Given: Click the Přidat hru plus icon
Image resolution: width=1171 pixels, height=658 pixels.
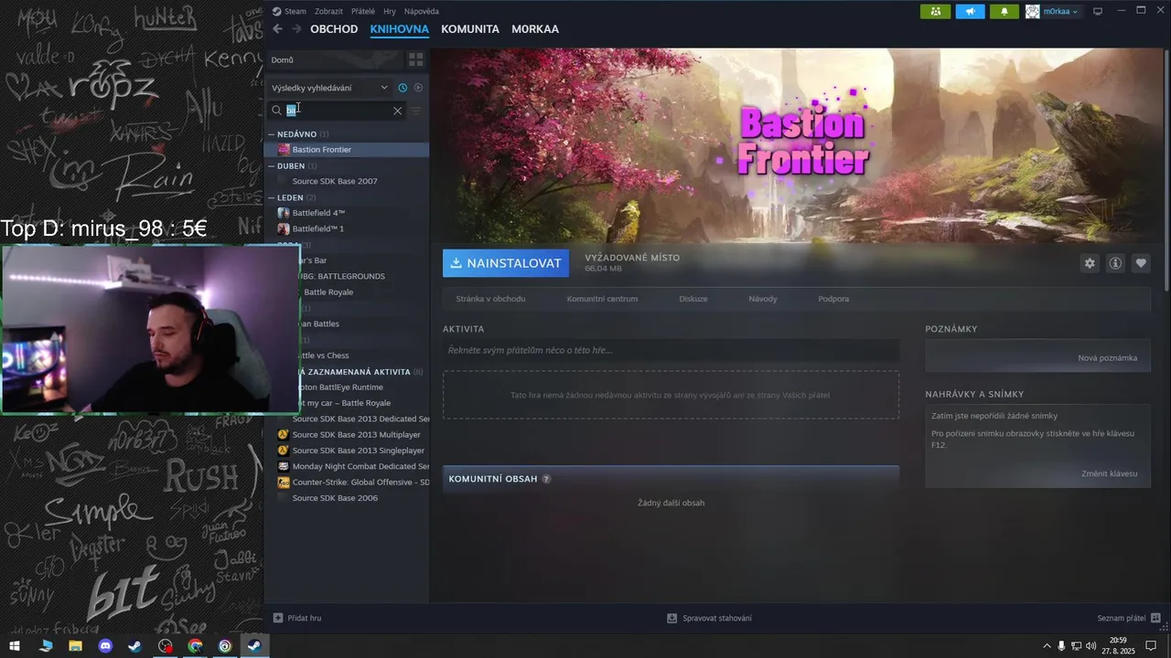Looking at the screenshot, I should (x=278, y=618).
